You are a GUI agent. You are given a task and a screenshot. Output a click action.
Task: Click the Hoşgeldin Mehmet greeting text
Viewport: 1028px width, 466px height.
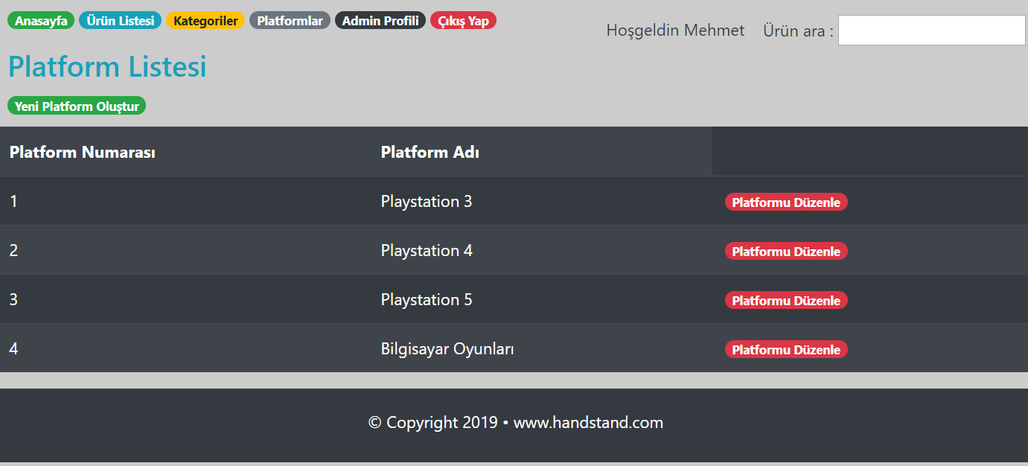pyautogui.click(x=675, y=31)
